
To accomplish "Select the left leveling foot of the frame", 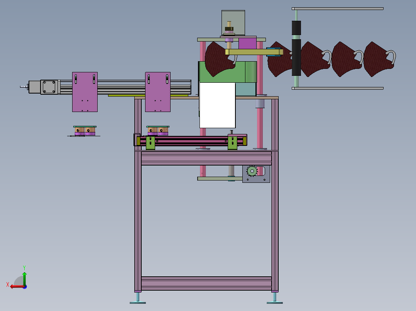I will tap(138, 298).
